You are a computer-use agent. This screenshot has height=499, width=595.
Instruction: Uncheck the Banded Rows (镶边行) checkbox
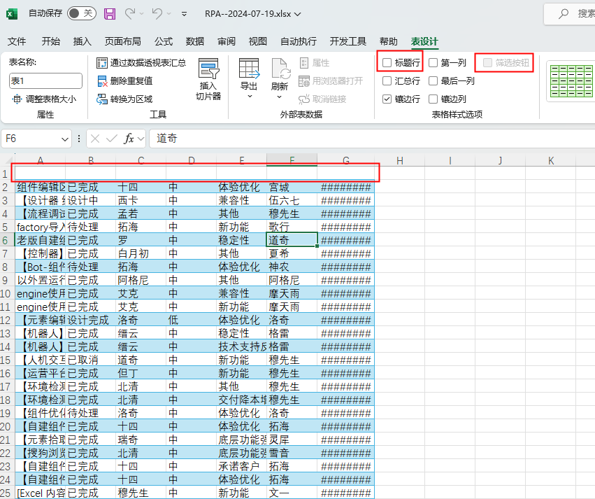(x=387, y=99)
